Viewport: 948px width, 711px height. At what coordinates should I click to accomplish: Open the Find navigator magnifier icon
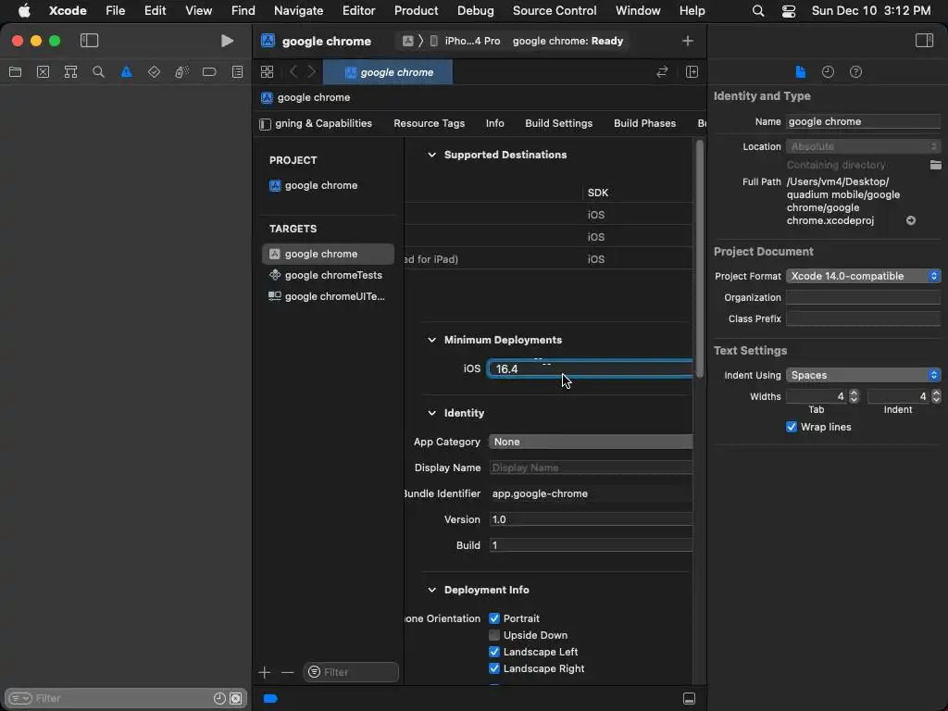(x=98, y=72)
